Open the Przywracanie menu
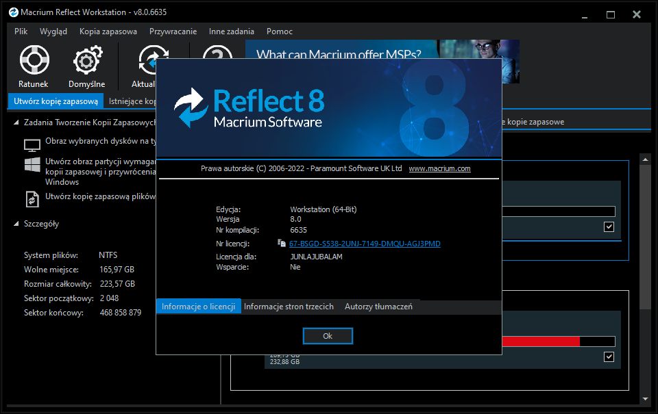 click(173, 31)
